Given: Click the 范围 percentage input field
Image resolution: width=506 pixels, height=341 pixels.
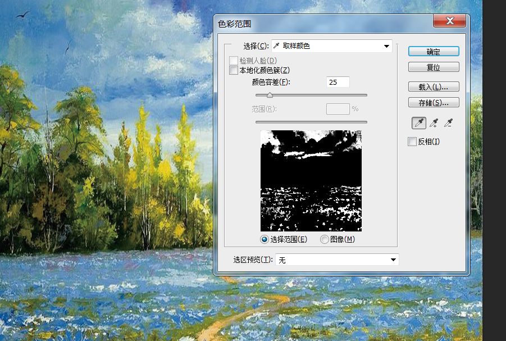Looking at the screenshot, I should pyautogui.click(x=338, y=109).
